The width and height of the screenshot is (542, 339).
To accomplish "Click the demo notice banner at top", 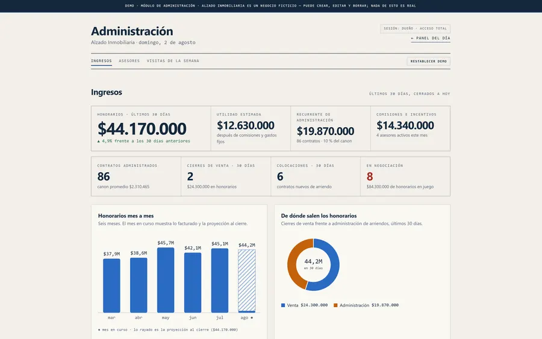I will coord(271,6).
